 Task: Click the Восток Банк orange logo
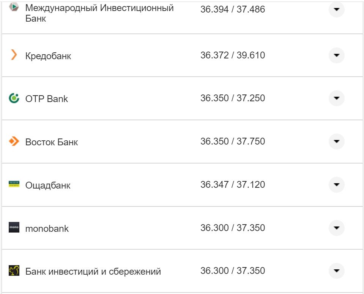pyautogui.click(x=14, y=141)
